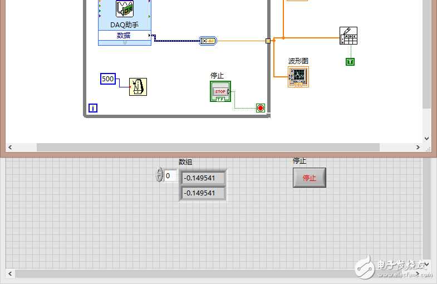The width and height of the screenshot is (437, 284).
Task: Click the red 停止 button on front panel
Action: [x=310, y=178]
